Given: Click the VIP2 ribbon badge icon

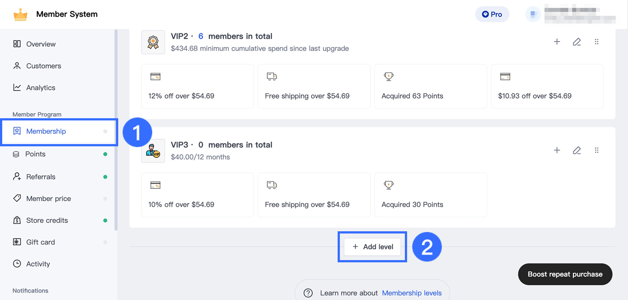Looking at the screenshot, I should (153, 42).
